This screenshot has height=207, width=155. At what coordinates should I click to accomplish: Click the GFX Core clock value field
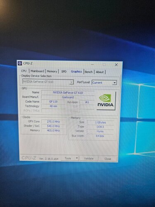[53, 122]
